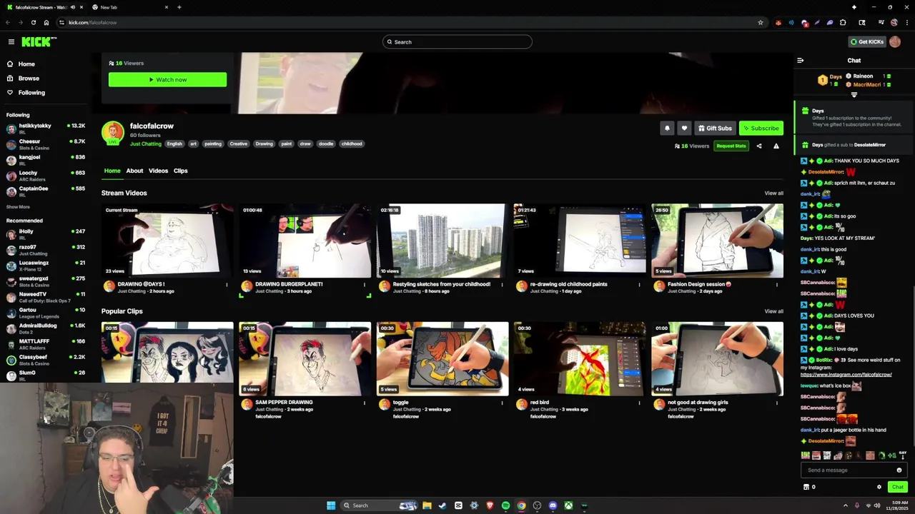Viewport: 915px width, 514px height.
Task: Click the green Subscribe button
Action: tap(761, 128)
